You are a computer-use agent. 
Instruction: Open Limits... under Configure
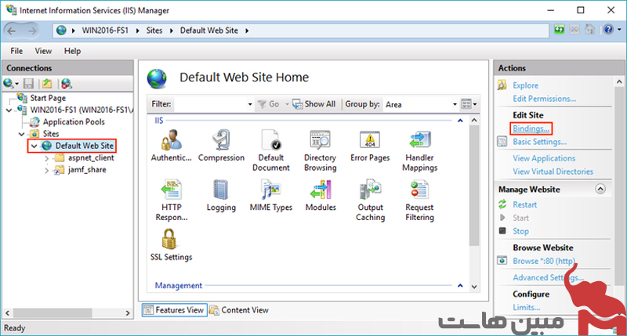(x=526, y=308)
